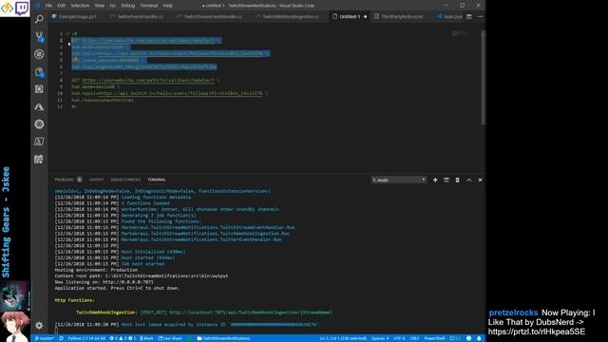The image size is (608, 342).
Task: Switch to the Debug Console panel tab
Action: coord(125,180)
